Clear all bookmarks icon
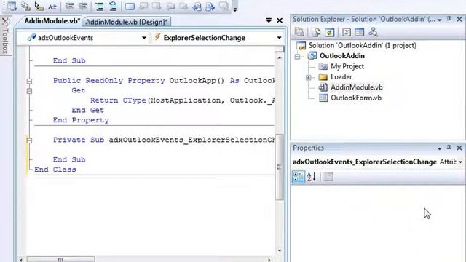 coord(224,6)
